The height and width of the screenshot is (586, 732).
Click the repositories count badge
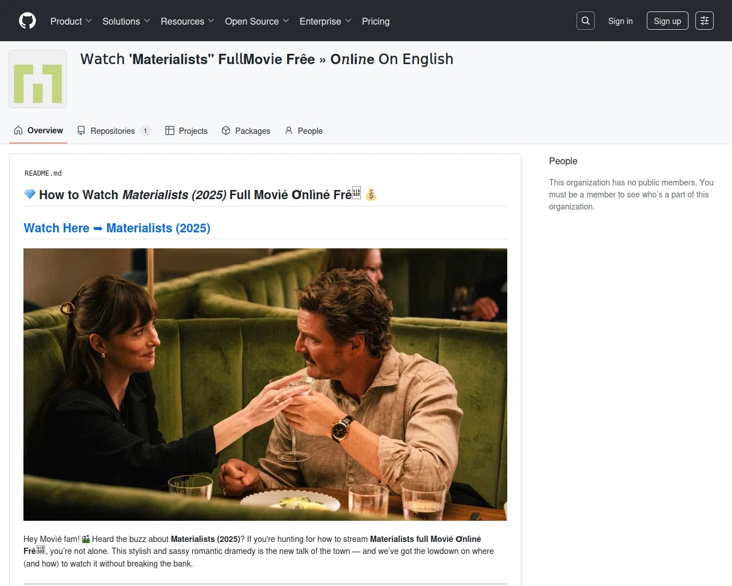pos(145,131)
